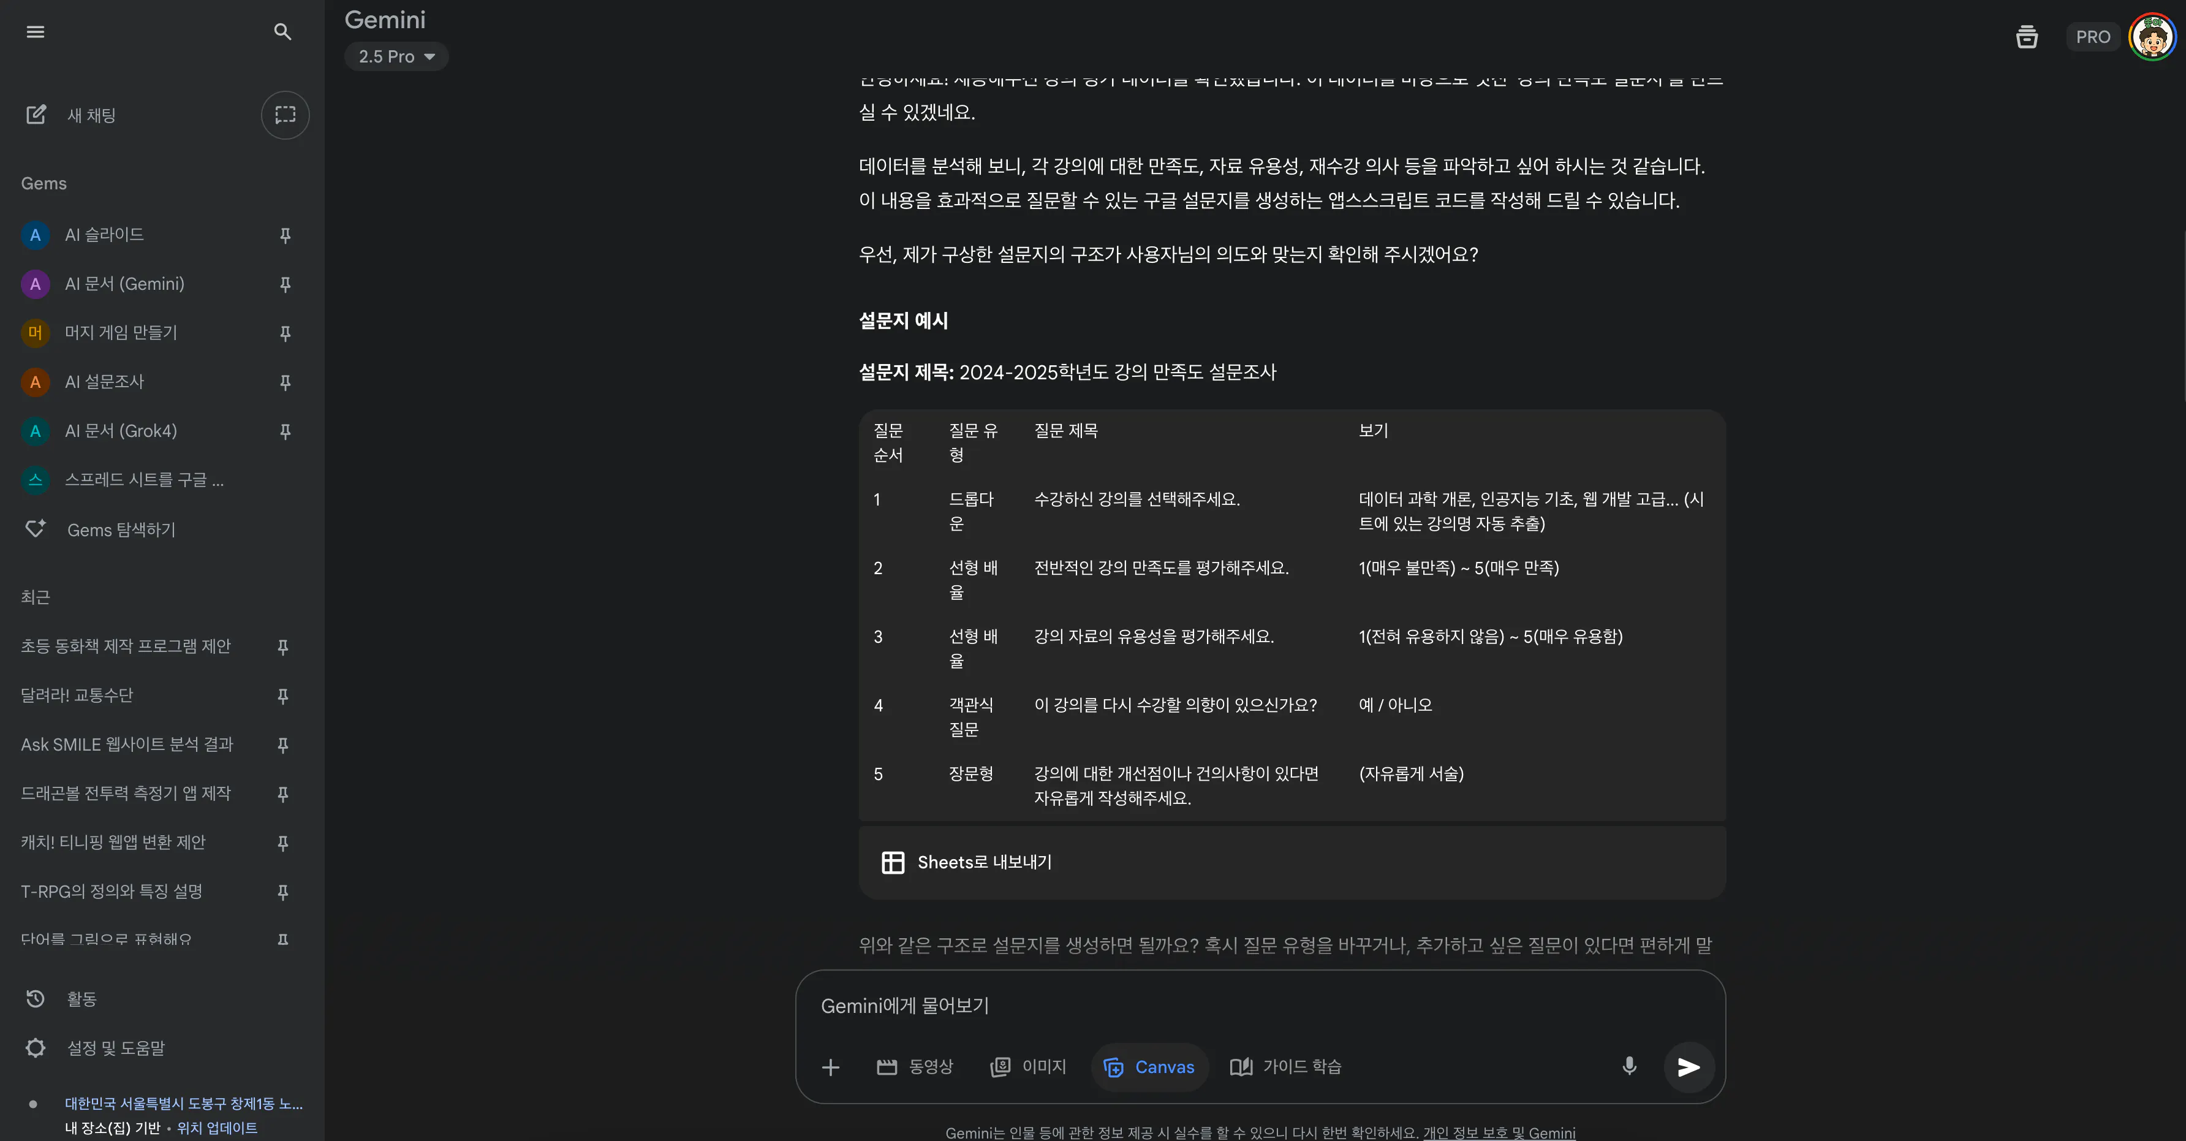Expand the 2.5 Pro model dropdown

396,57
